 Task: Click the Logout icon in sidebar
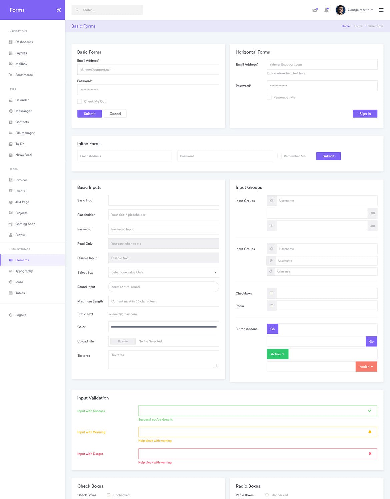tap(11, 315)
